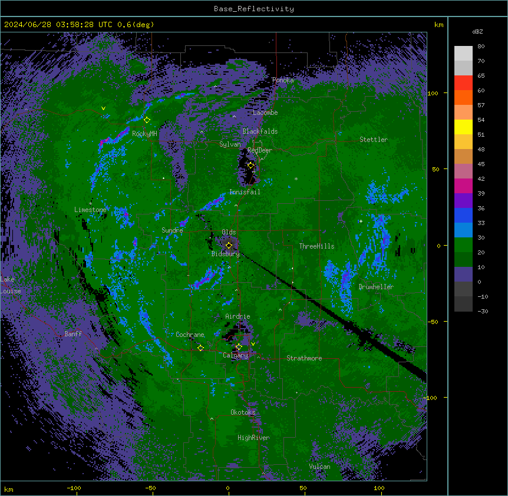The image size is (508, 496).
Task: Click the Stettler city label
Action: pos(374,140)
